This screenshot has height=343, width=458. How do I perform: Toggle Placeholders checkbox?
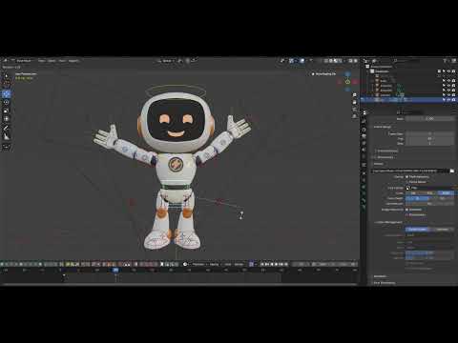click(x=407, y=214)
